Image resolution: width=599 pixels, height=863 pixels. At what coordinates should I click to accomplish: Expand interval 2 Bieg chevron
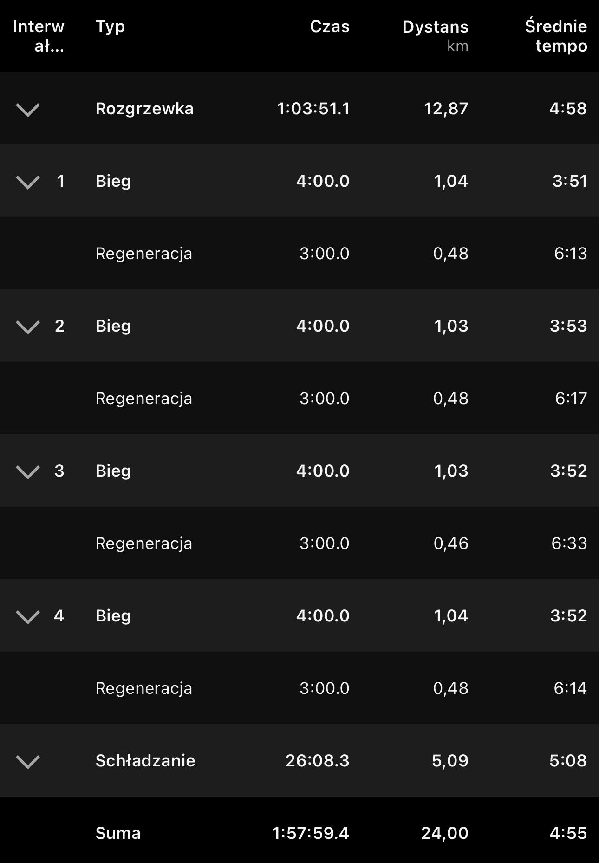[x=28, y=327]
